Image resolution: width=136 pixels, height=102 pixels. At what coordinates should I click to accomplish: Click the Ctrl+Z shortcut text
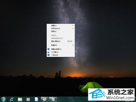pyautogui.click(x=70, y=41)
